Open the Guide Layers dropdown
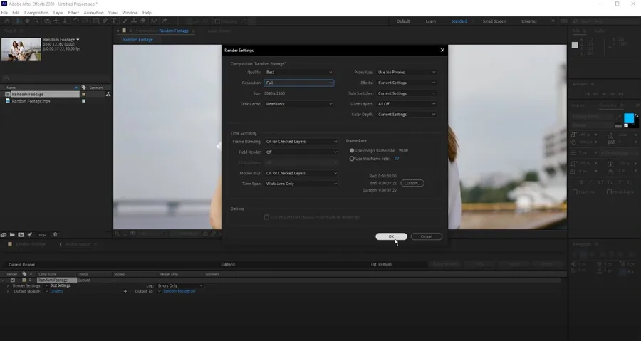 (x=406, y=104)
